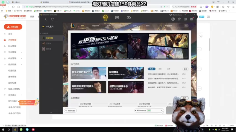Open 斗鱼-创作学院 in Douyu sidebar

14,107
